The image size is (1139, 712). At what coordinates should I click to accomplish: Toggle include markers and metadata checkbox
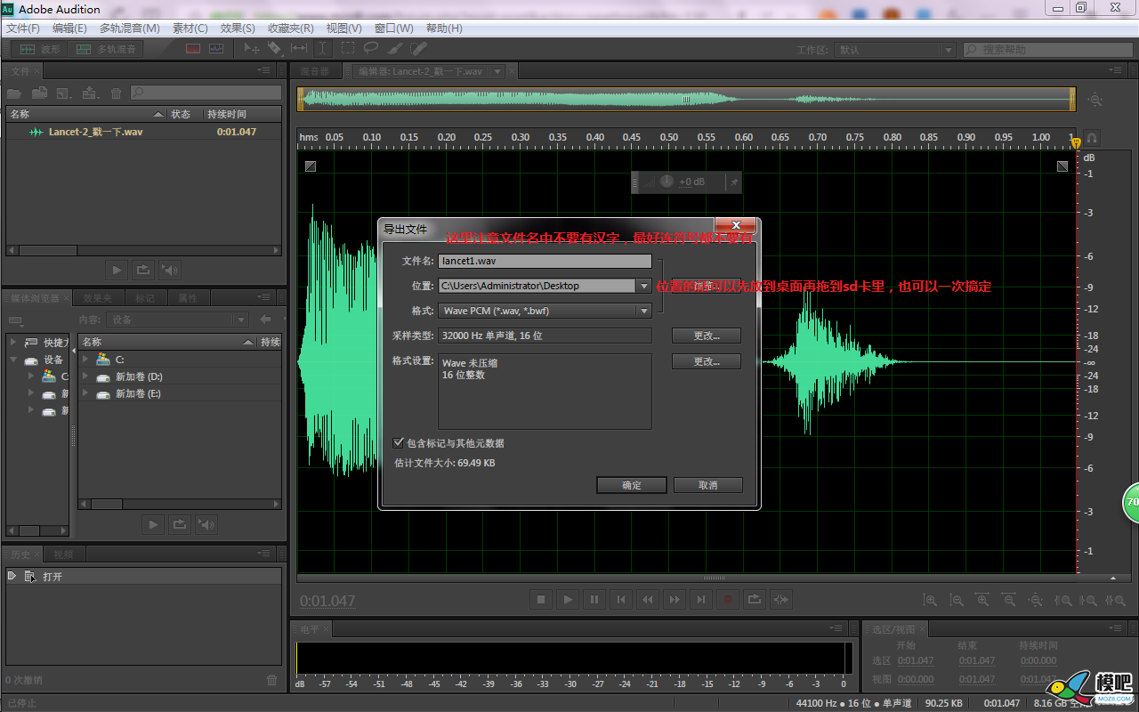point(399,442)
